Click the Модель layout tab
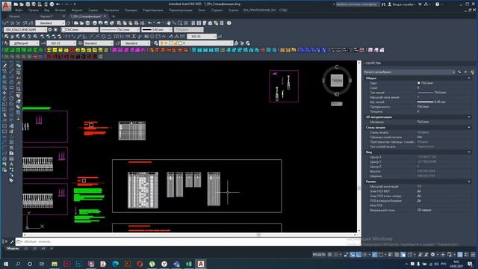478x269 pixels. pos(13,249)
